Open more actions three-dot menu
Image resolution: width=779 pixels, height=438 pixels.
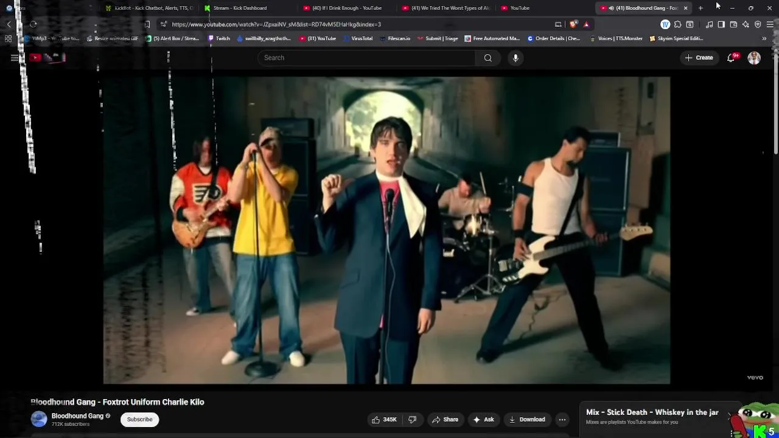[x=562, y=419]
